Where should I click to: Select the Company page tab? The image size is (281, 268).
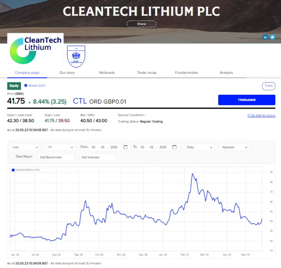pos(27,72)
